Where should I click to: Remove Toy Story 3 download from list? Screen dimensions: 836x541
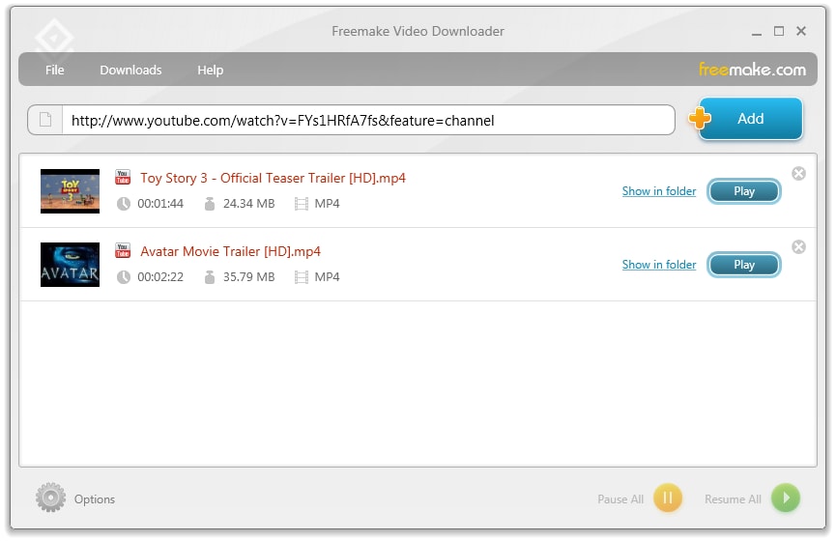pyautogui.click(x=798, y=173)
